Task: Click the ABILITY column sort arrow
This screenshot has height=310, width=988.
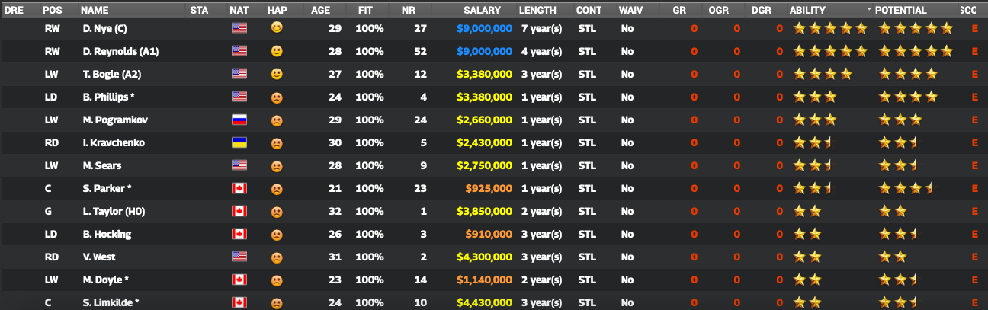Action: click(869, 10)
